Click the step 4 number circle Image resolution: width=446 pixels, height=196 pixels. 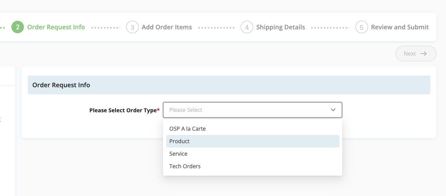247,27
